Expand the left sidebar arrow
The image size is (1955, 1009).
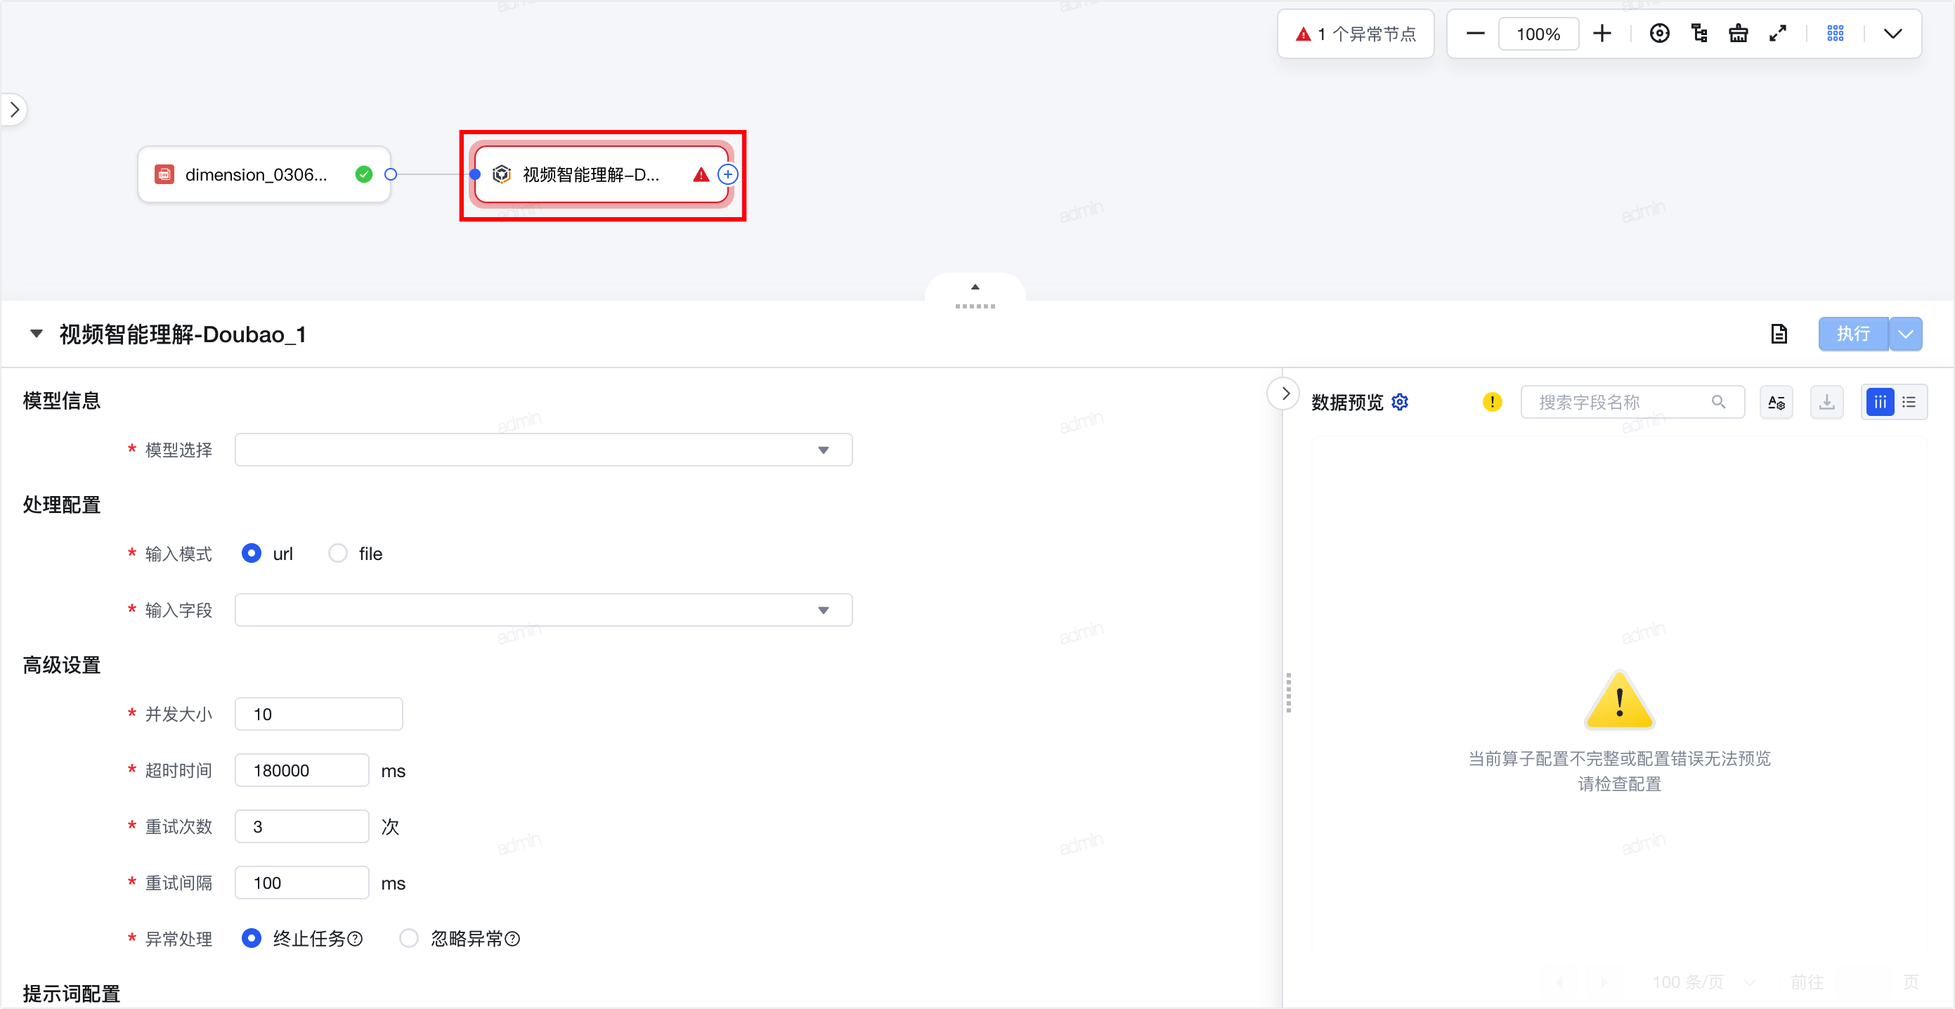tap(15, 110)
